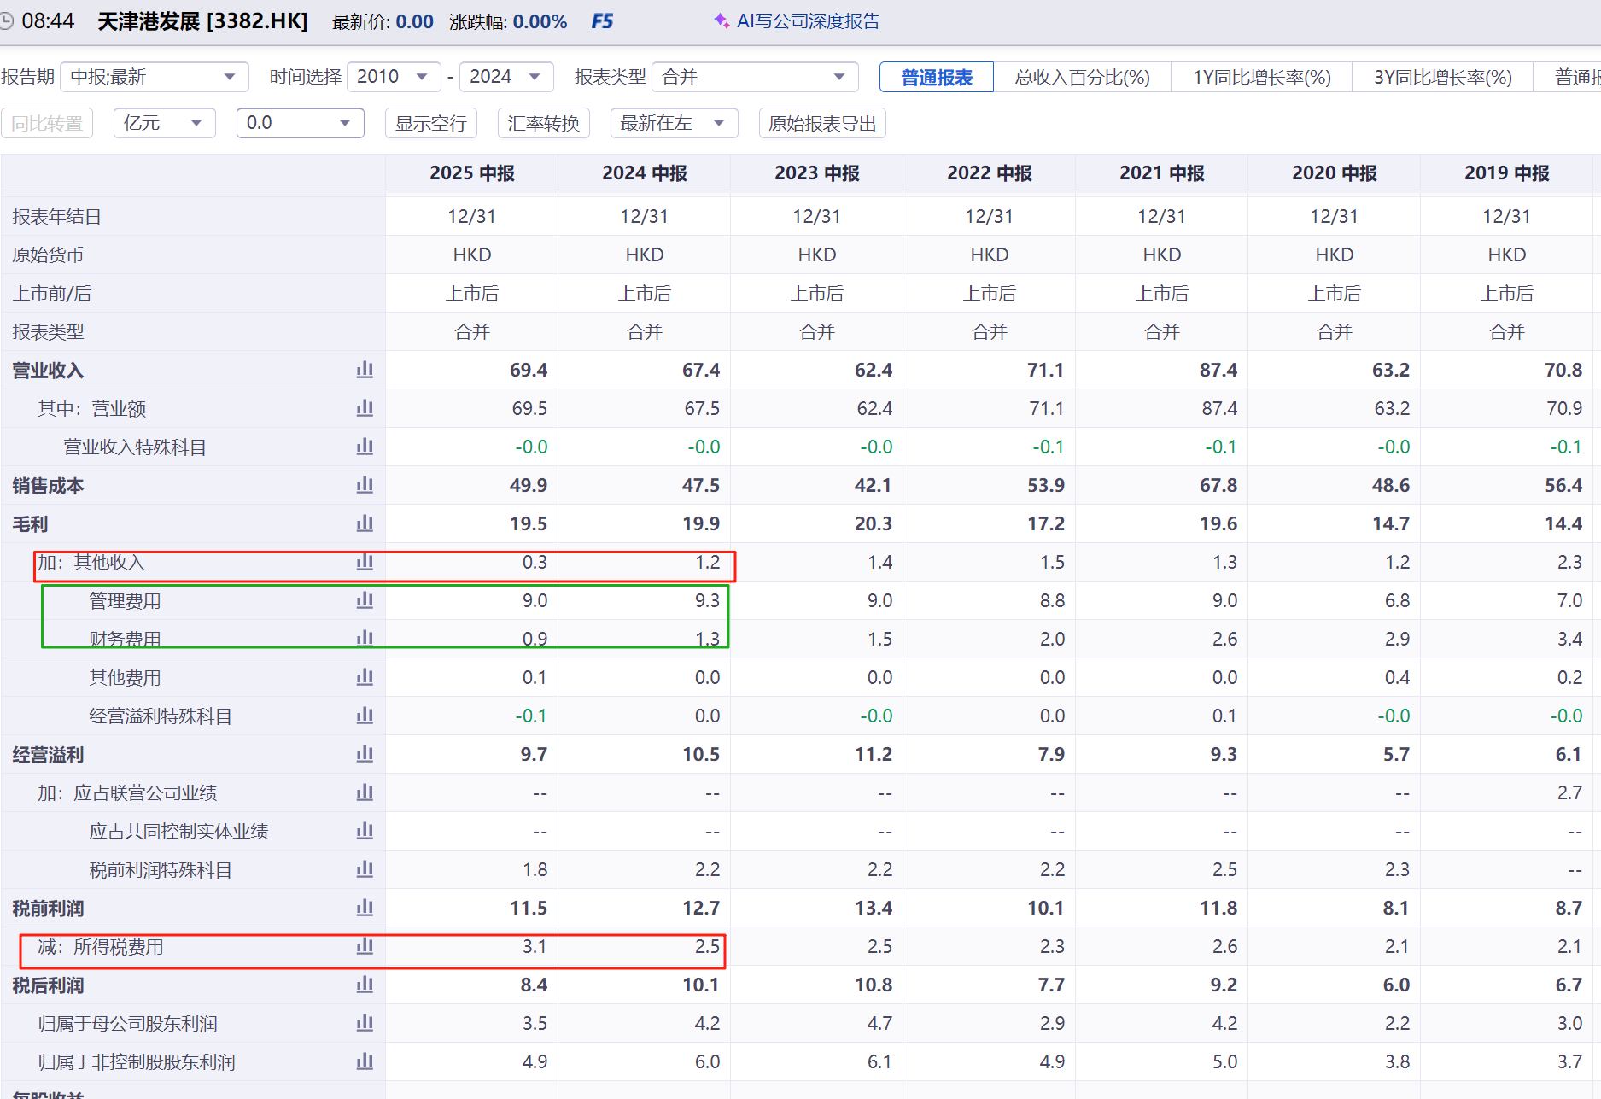This screenshot has height=1099, width=1601.
Task: Switch to 总收入百分比(%) tab
Action: (x=1082, y=77)
